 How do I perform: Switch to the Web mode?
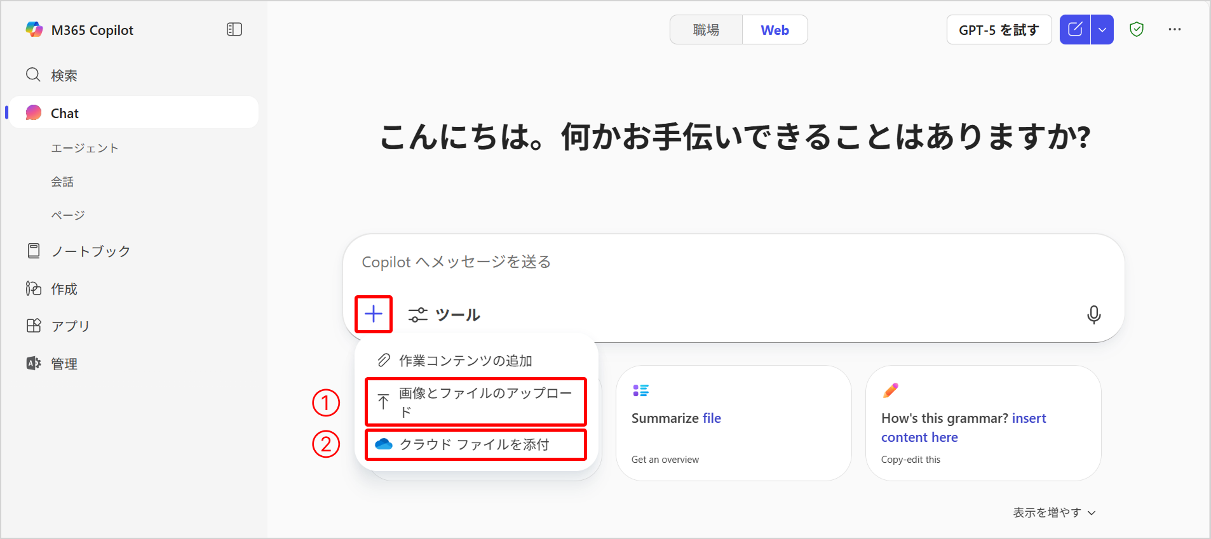point(775,30)
